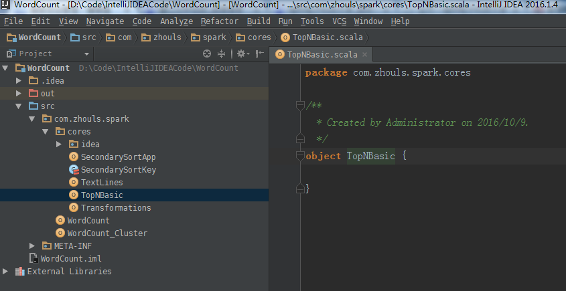566x291 pixels.
Task: Open the View menu
Action: pos(68,21)
